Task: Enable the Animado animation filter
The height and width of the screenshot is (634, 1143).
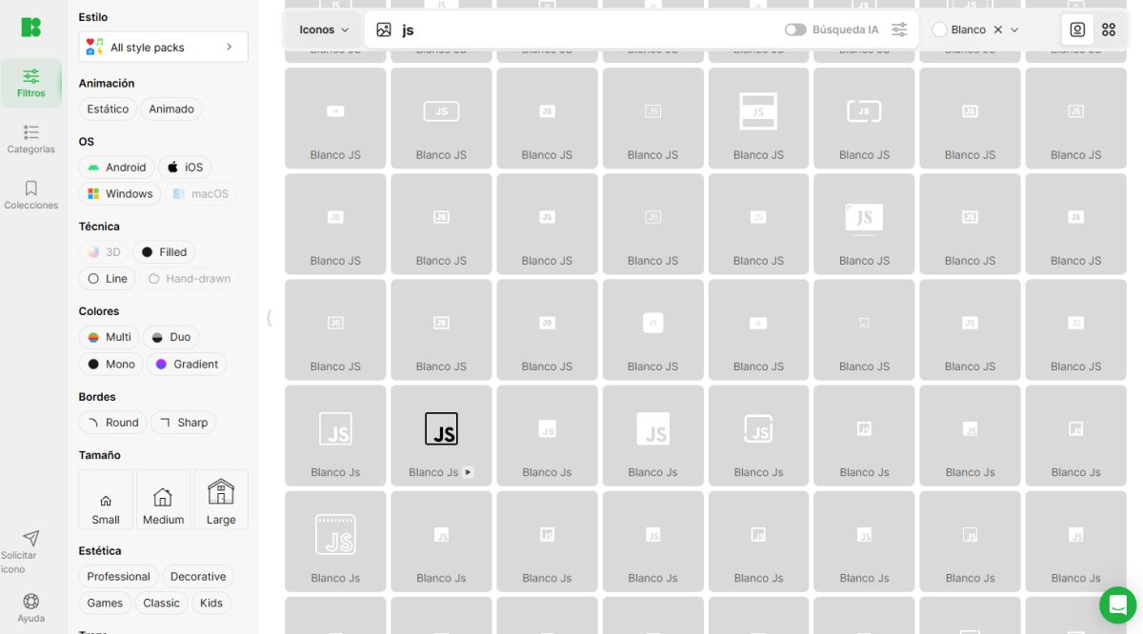Action: tap(171, 109)
